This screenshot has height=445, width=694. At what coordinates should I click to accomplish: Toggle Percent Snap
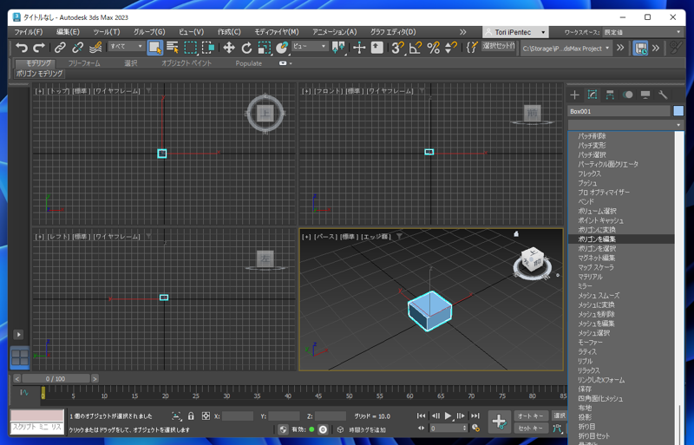pos(433,48)
